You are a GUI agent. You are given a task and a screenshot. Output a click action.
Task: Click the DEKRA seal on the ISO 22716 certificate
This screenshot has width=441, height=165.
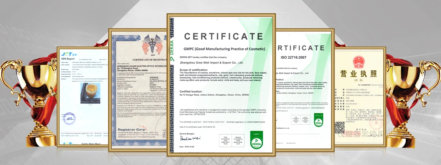click(x=318, y=120)
